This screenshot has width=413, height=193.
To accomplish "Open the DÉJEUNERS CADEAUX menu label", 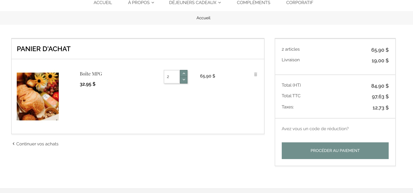I will coord(193,3).
